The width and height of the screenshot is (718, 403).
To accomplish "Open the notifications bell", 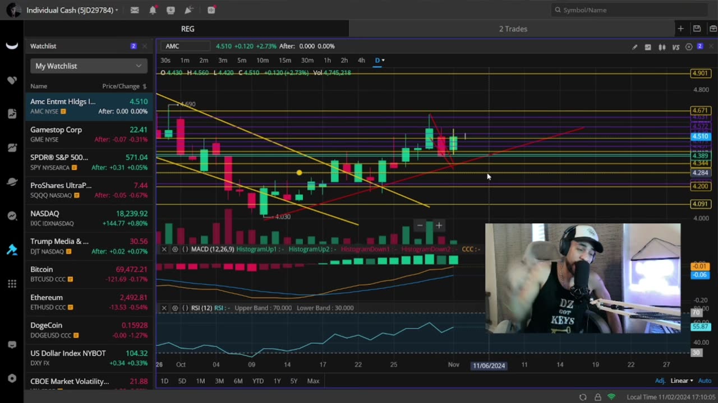I will [153, 10].
